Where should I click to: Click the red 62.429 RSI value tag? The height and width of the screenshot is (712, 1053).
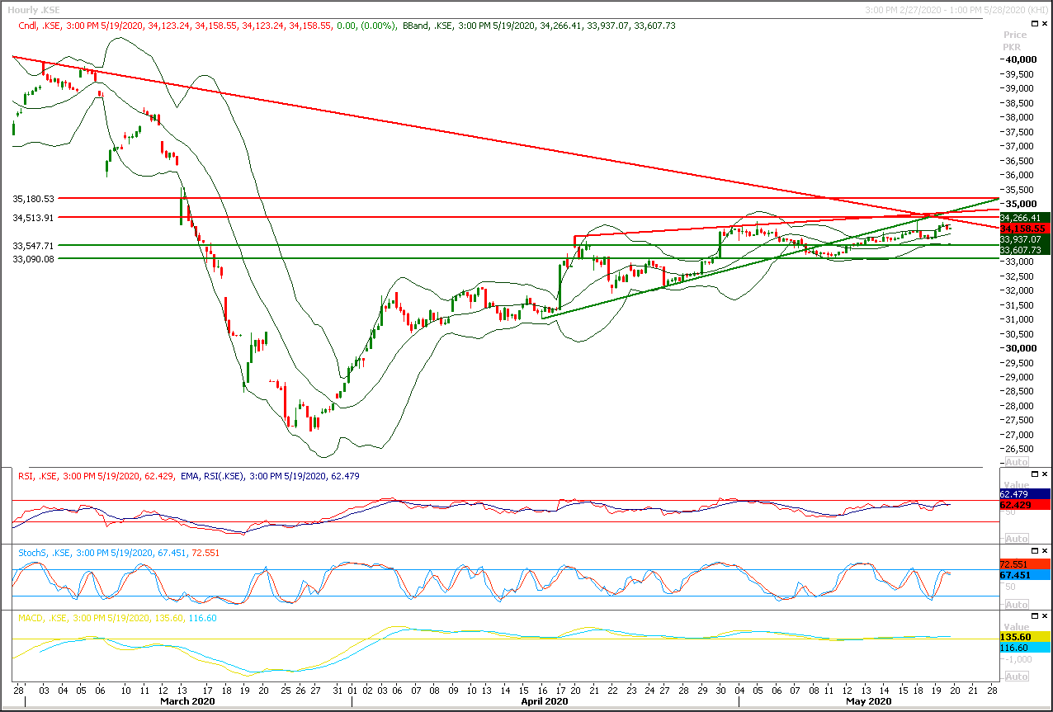pyautogui.click(x=1024, y=504)
